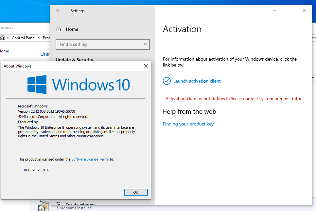The width and height of the screenshot is (316, 211).
Task: Click the programs disc icon in Control Panel
Action: click(x=43, y=205)
